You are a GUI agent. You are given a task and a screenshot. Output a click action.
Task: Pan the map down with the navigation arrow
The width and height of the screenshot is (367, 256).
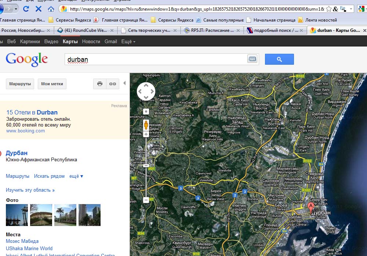click(146, 97)
